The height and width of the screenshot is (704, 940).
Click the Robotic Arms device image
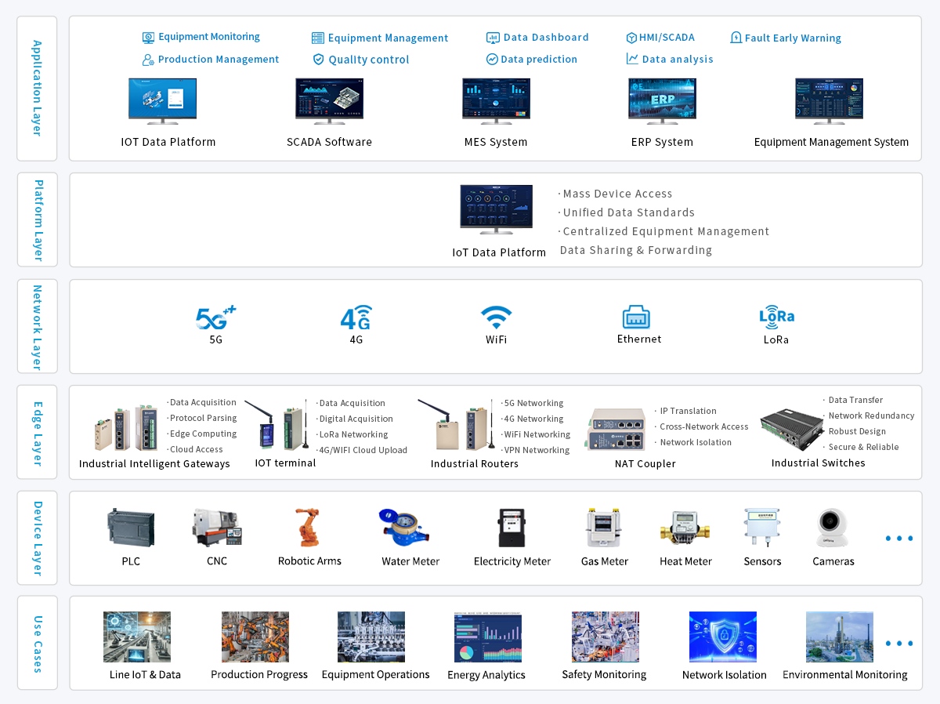point(308,528)
